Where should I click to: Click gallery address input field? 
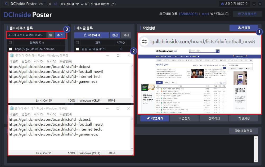(27, 35)
